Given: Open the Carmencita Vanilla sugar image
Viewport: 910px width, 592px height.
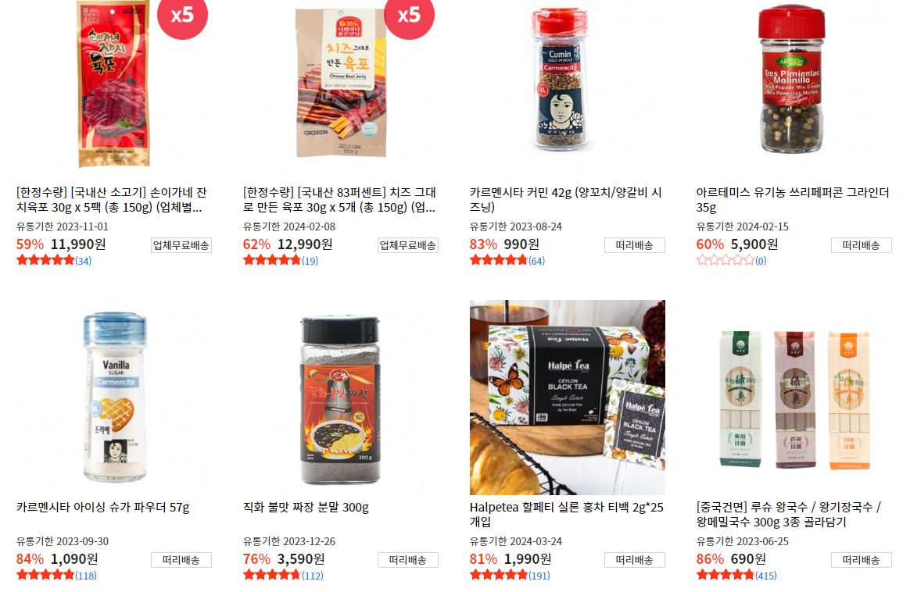Looking at the screenshot, I should [x=114, y=398].
